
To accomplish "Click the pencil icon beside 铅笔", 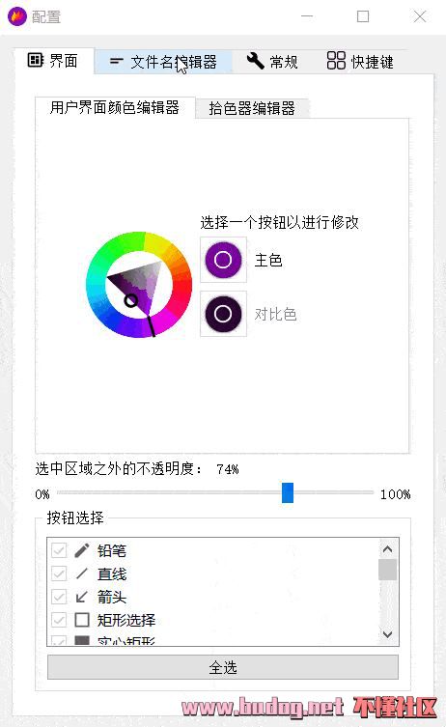I will (x=82, y=550).
